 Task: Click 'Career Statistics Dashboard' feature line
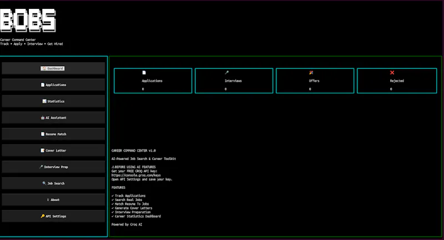click(x=136, y=216)
